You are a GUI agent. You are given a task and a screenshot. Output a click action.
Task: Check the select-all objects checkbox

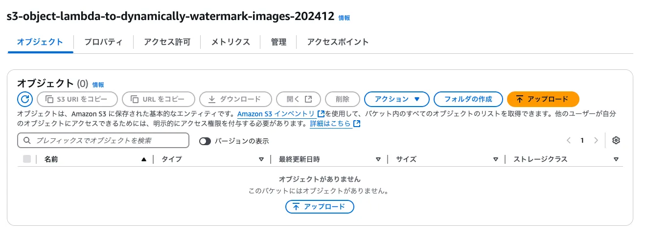click(27, 159)
